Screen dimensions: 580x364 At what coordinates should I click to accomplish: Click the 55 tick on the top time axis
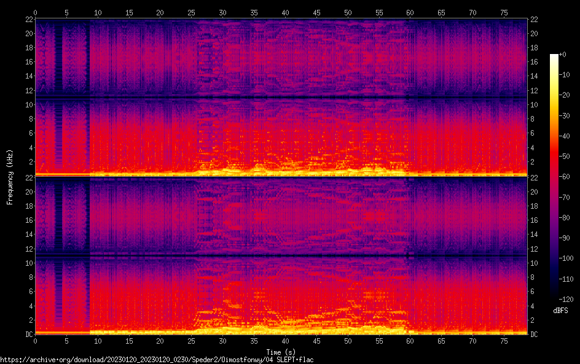[379, 12]
